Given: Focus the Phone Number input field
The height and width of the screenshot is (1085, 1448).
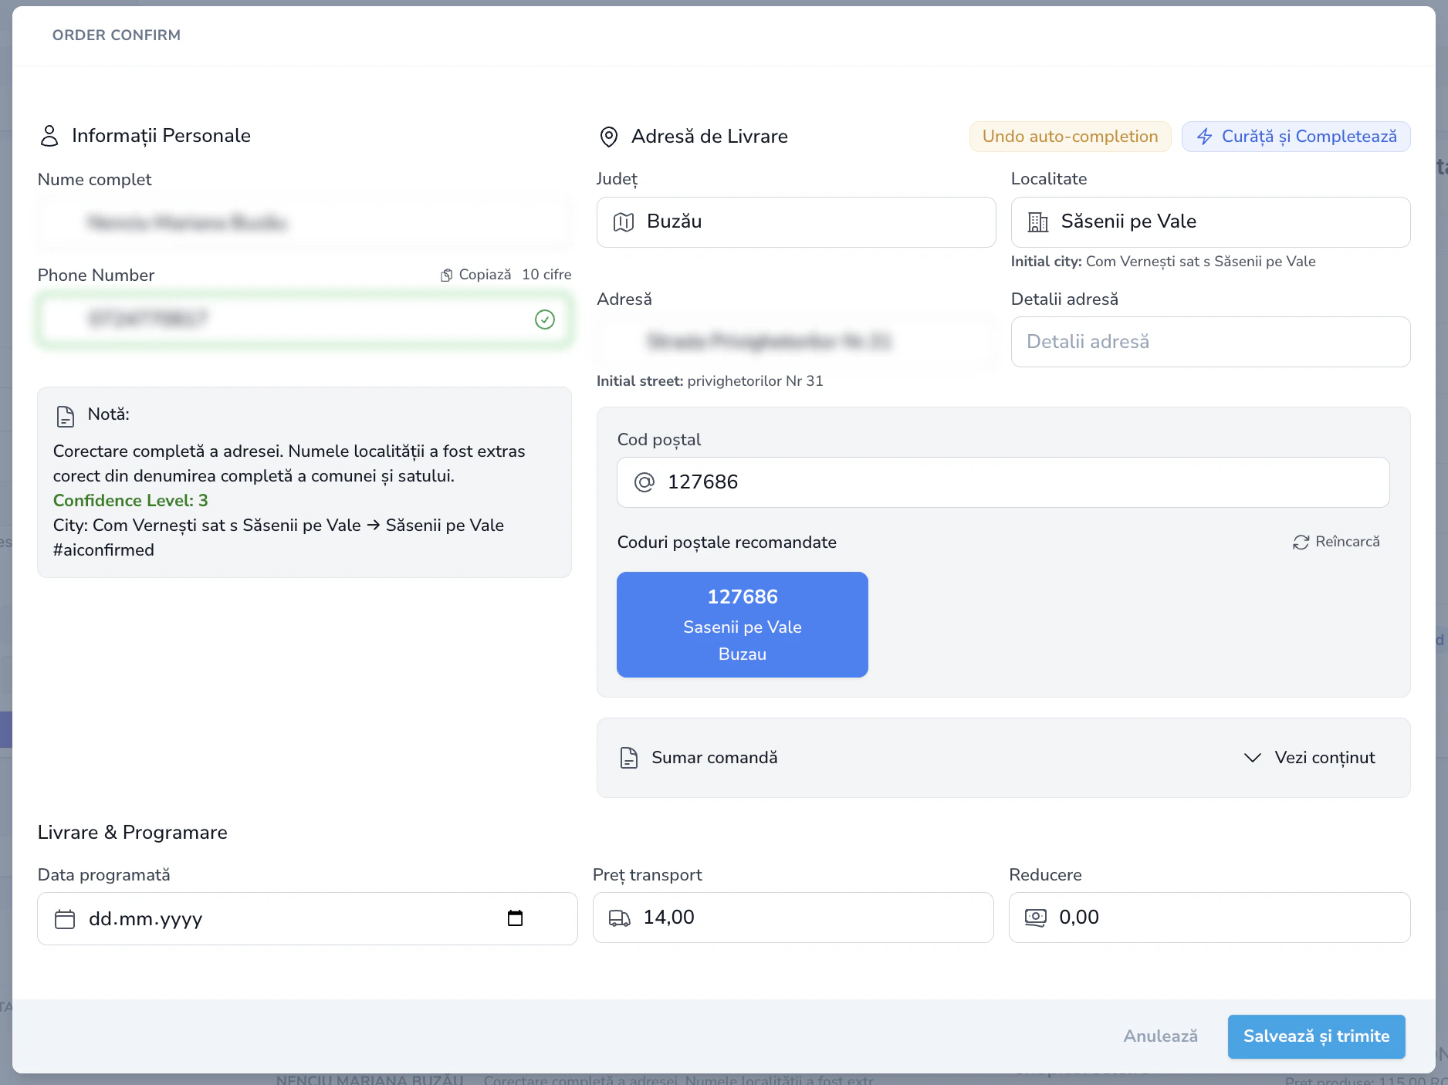Looking at the screenshot, I should click(x=304, y=319).
